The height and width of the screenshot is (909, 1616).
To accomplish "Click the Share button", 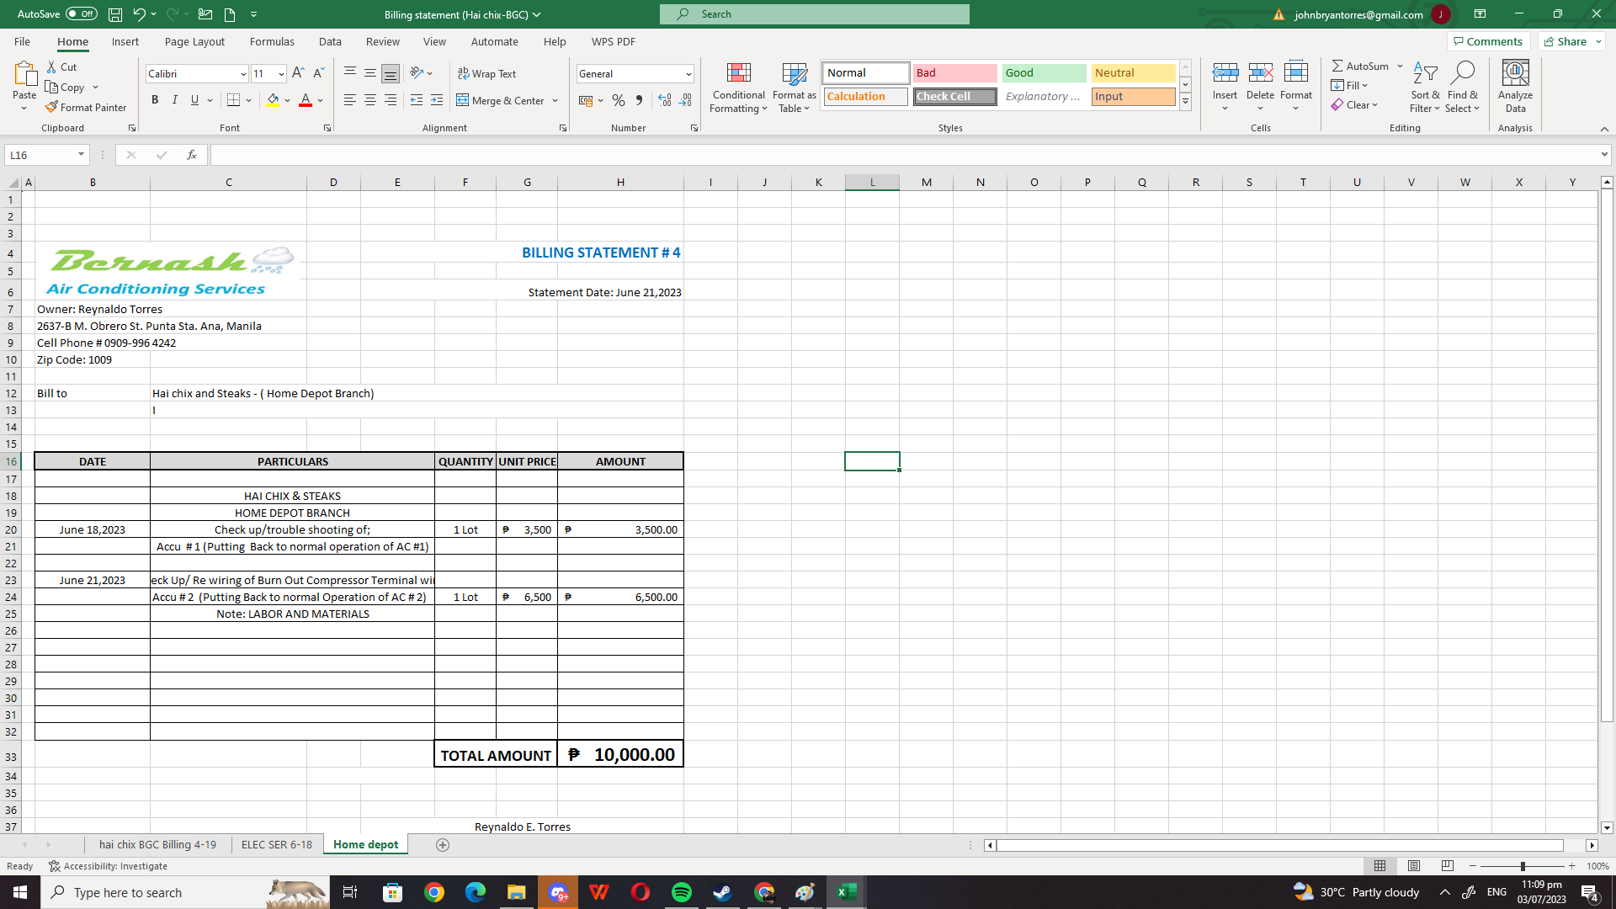I will click(x=1571, y=41).
